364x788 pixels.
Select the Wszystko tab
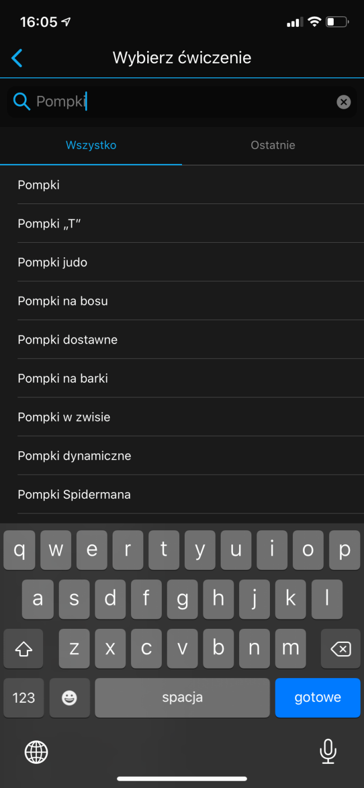(91, 145)
